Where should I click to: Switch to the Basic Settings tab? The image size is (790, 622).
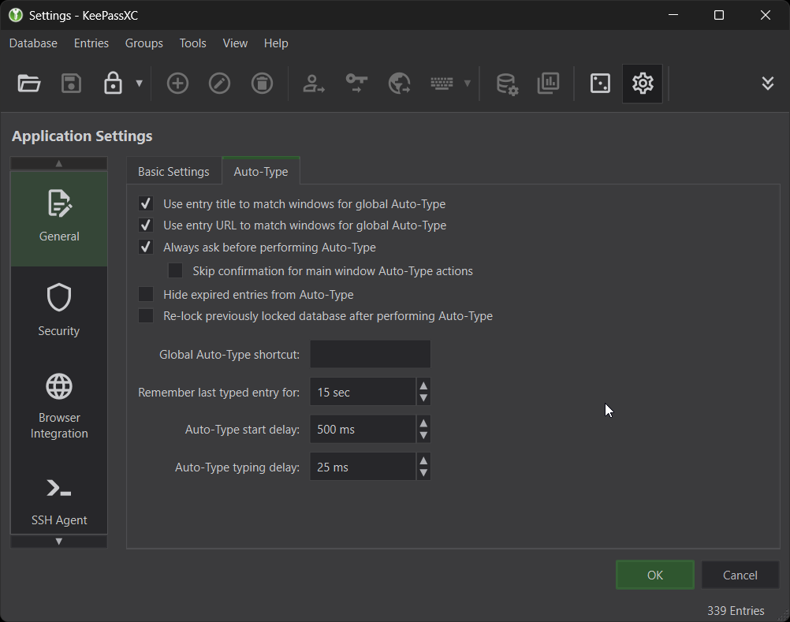173,172
